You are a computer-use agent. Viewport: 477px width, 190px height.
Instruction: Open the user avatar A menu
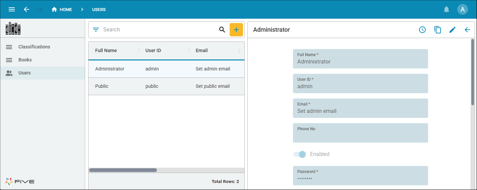point(463,9)
